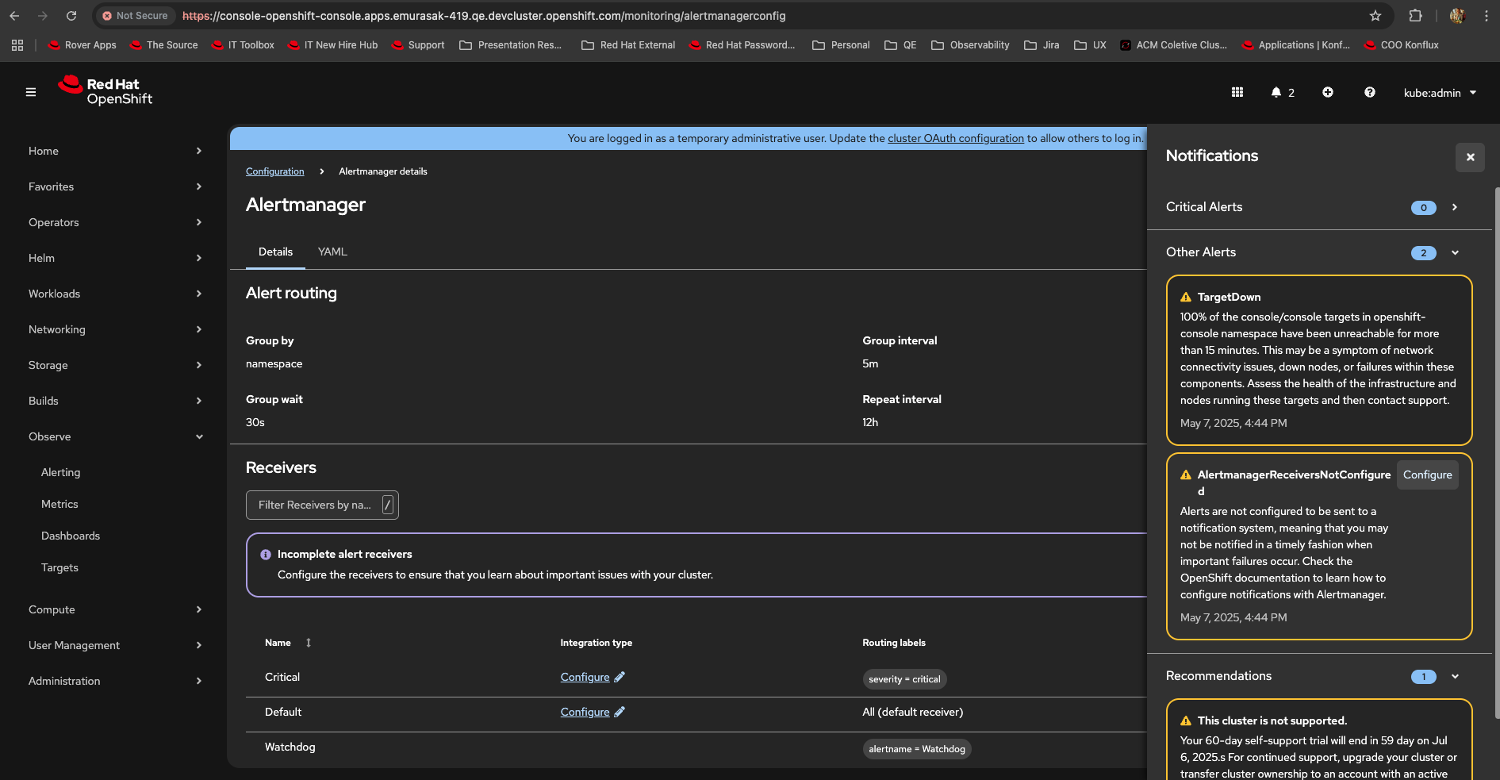Click Configure link for Default receiver
The width and height of the screenshot is (1500, 780).
coord(585,712)
